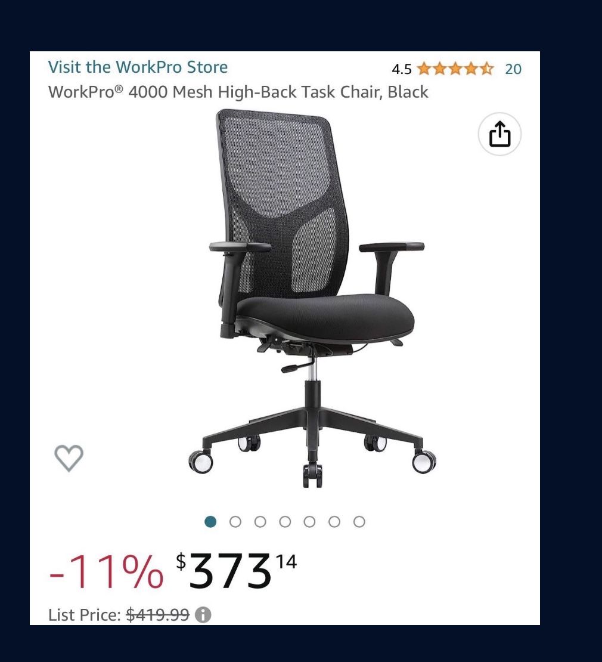
Task: Tap the share icon
Action: (499, 134)
